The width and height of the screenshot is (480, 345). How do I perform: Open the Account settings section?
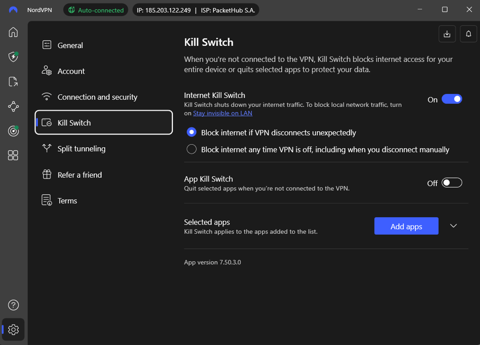click(x=104, y=71)
